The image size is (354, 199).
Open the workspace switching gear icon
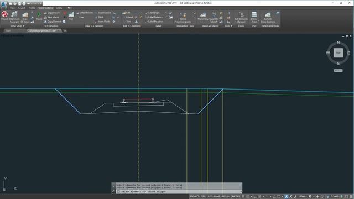click(x=310, y=197)
